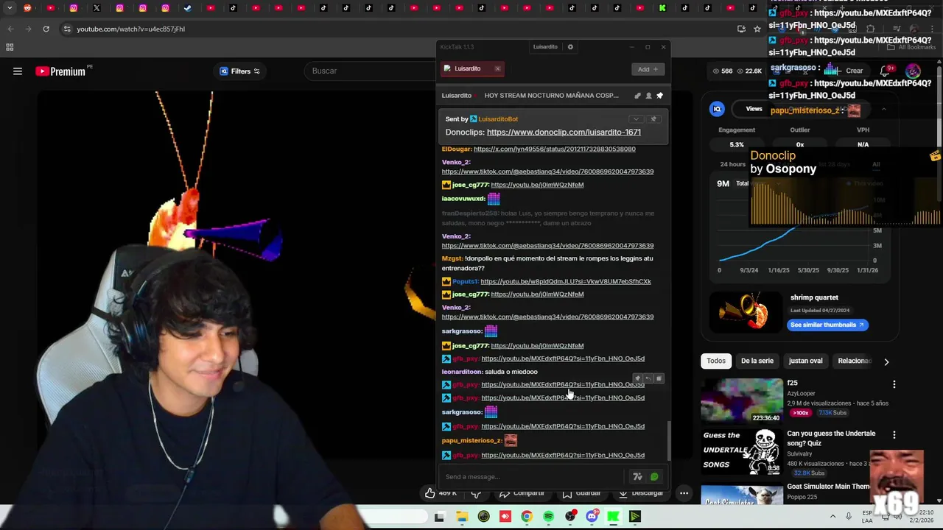
Task: Open the browser tab search dropdown
Action: (x=10, y=8)
